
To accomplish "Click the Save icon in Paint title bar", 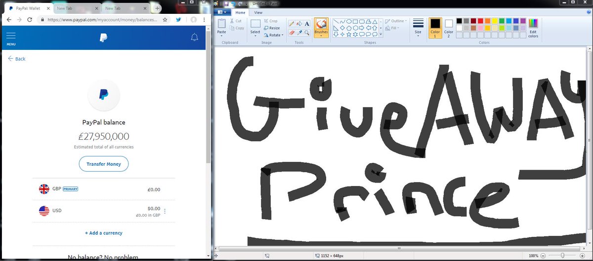I will click(x=226, y=3).
